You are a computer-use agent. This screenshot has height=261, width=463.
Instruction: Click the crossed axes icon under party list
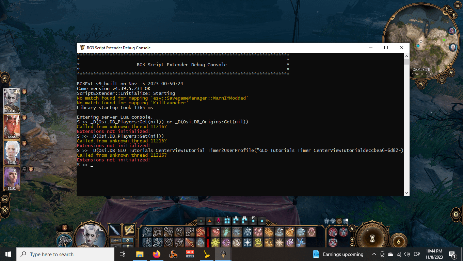(x=5, y=210)
